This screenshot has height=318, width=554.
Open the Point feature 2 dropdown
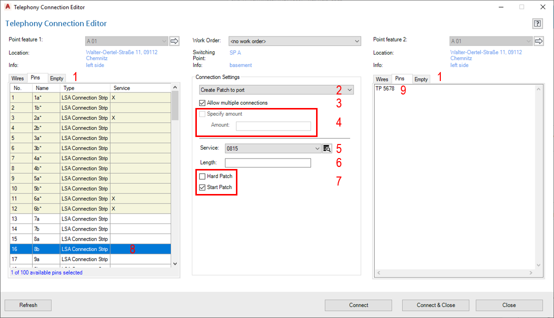point(491,41)
